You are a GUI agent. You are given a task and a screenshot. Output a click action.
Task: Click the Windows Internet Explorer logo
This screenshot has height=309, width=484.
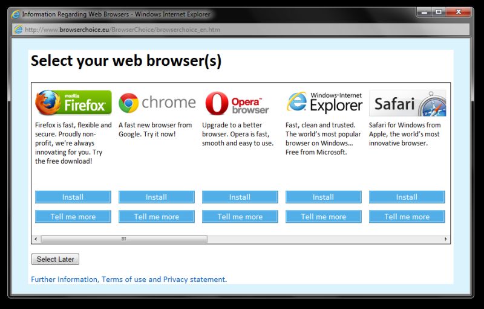tap(324, 103)
